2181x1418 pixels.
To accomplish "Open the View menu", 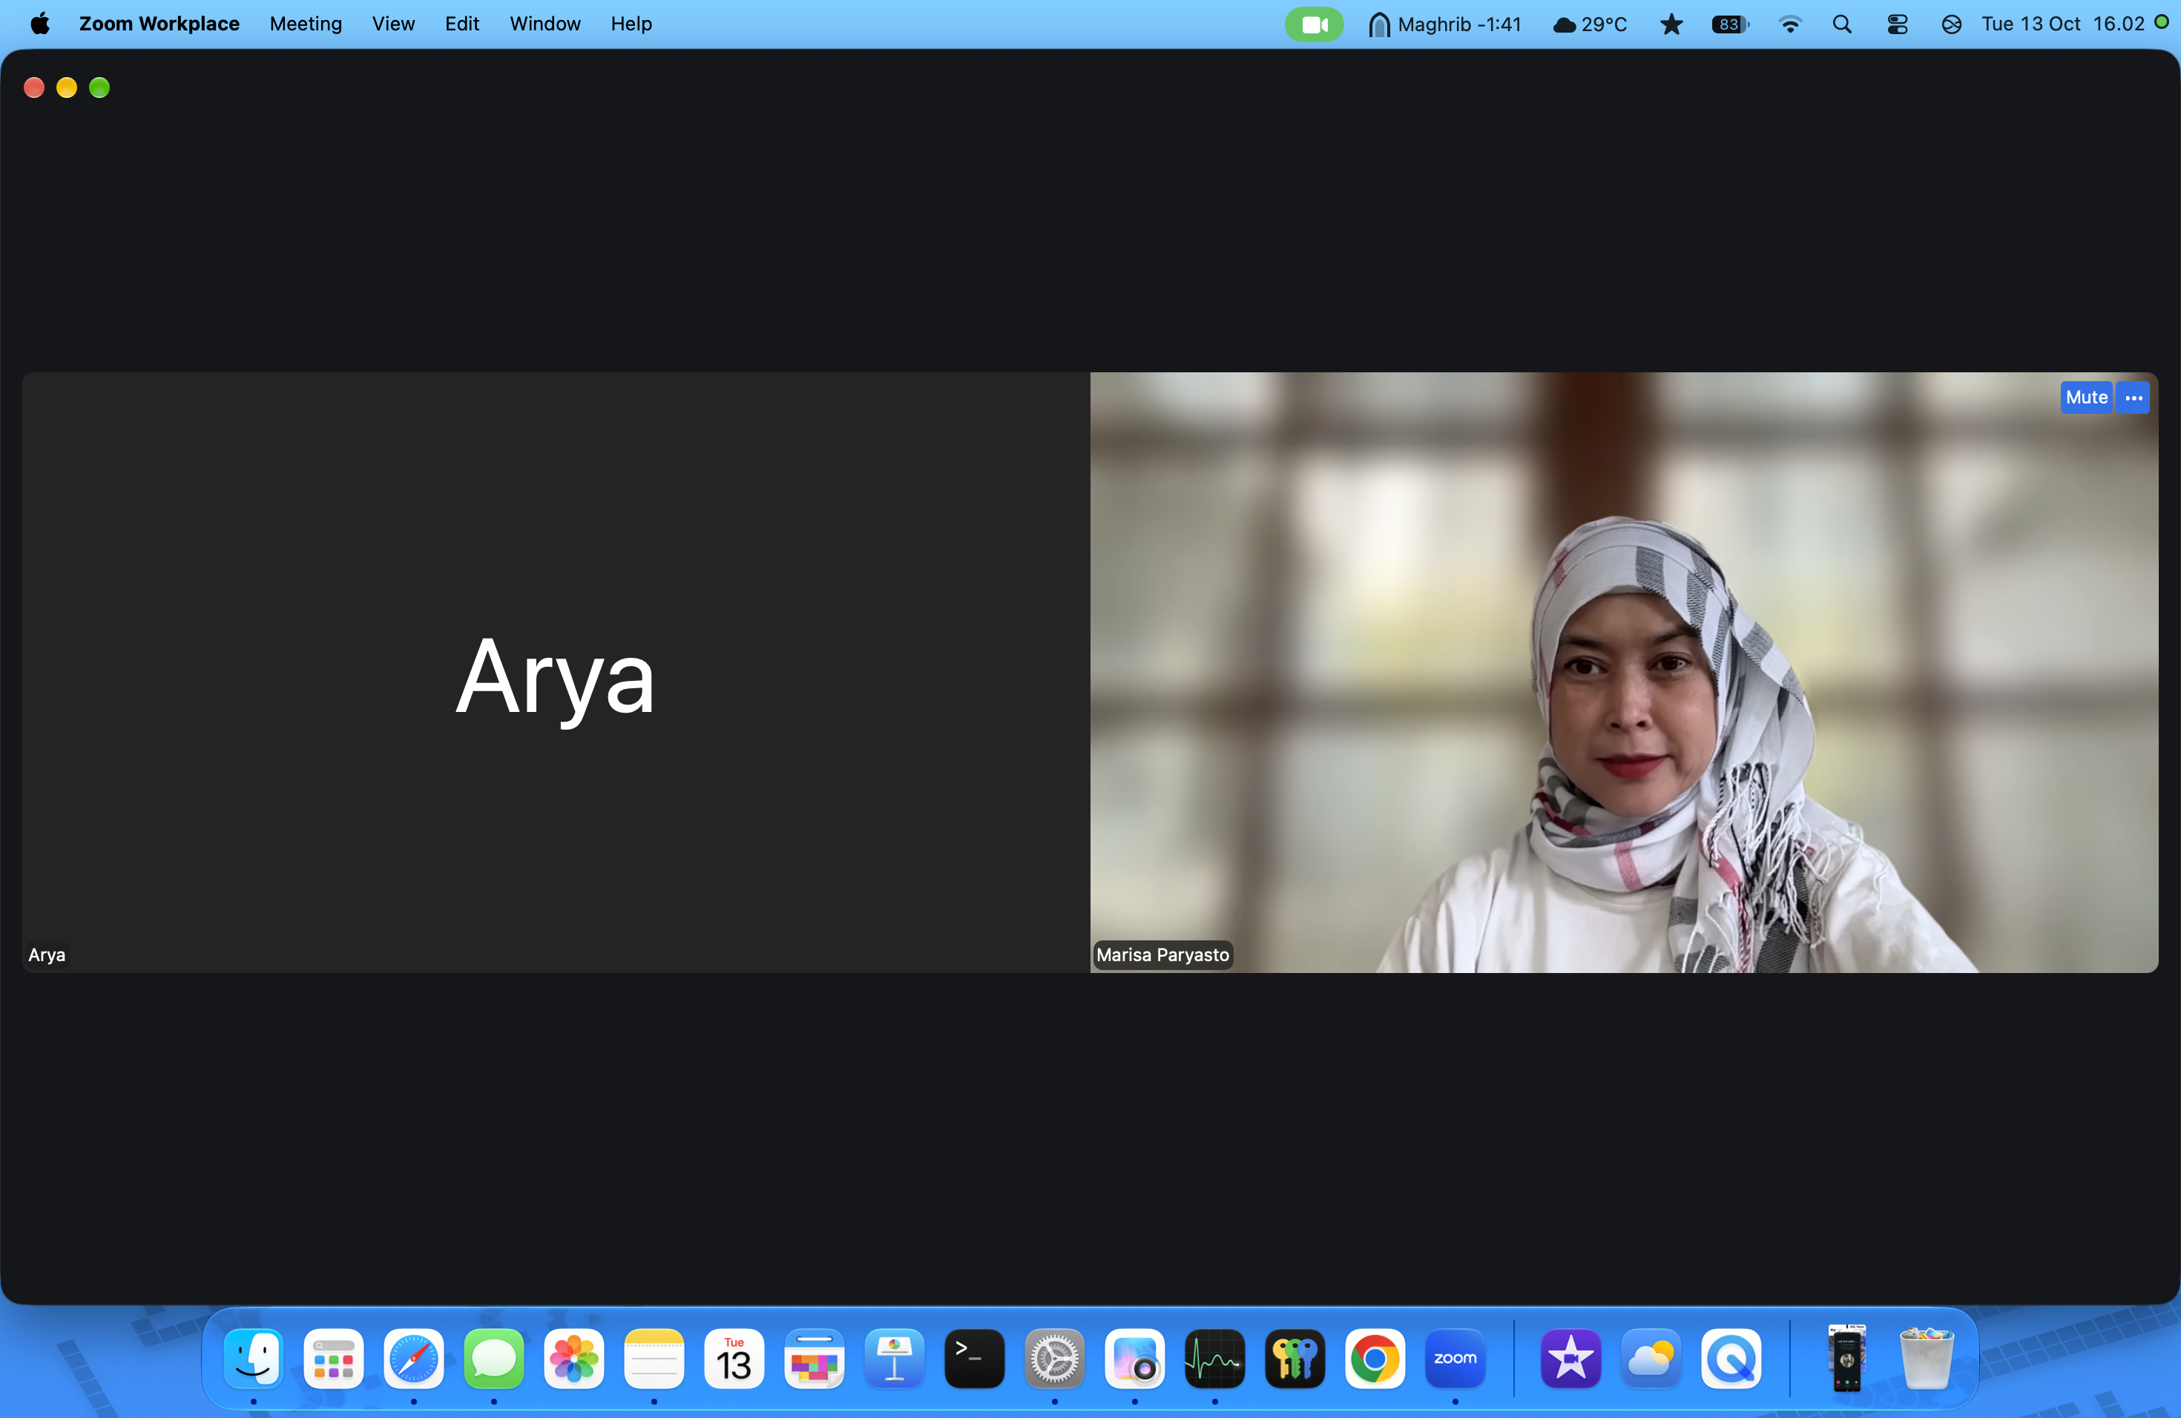I will pyautogui.click(x=393, y=24).
